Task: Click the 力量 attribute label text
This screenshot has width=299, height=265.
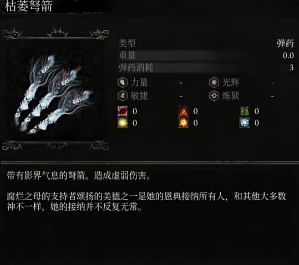Action: pyautogui.click(x=139, y=83)
